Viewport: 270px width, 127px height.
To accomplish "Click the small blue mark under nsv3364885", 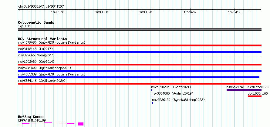I will click(152, 96).
